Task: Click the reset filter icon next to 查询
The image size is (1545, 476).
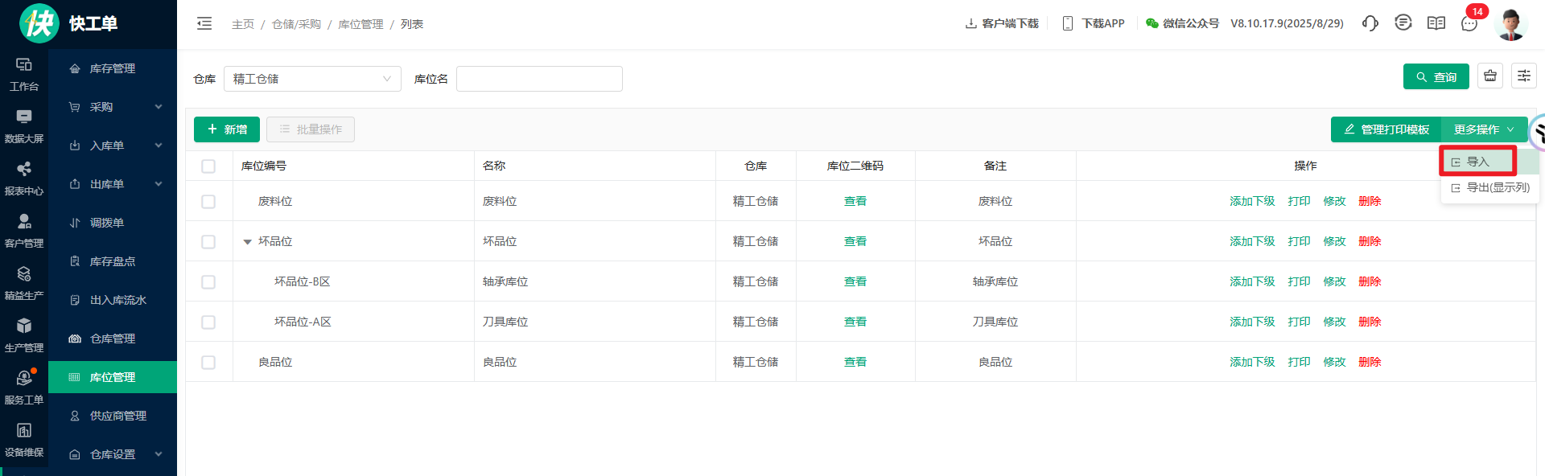Action: point(1490,76)
